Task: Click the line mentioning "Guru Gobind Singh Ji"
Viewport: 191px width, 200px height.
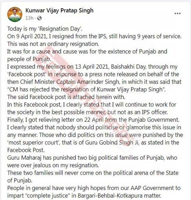Action: point(93,143)
